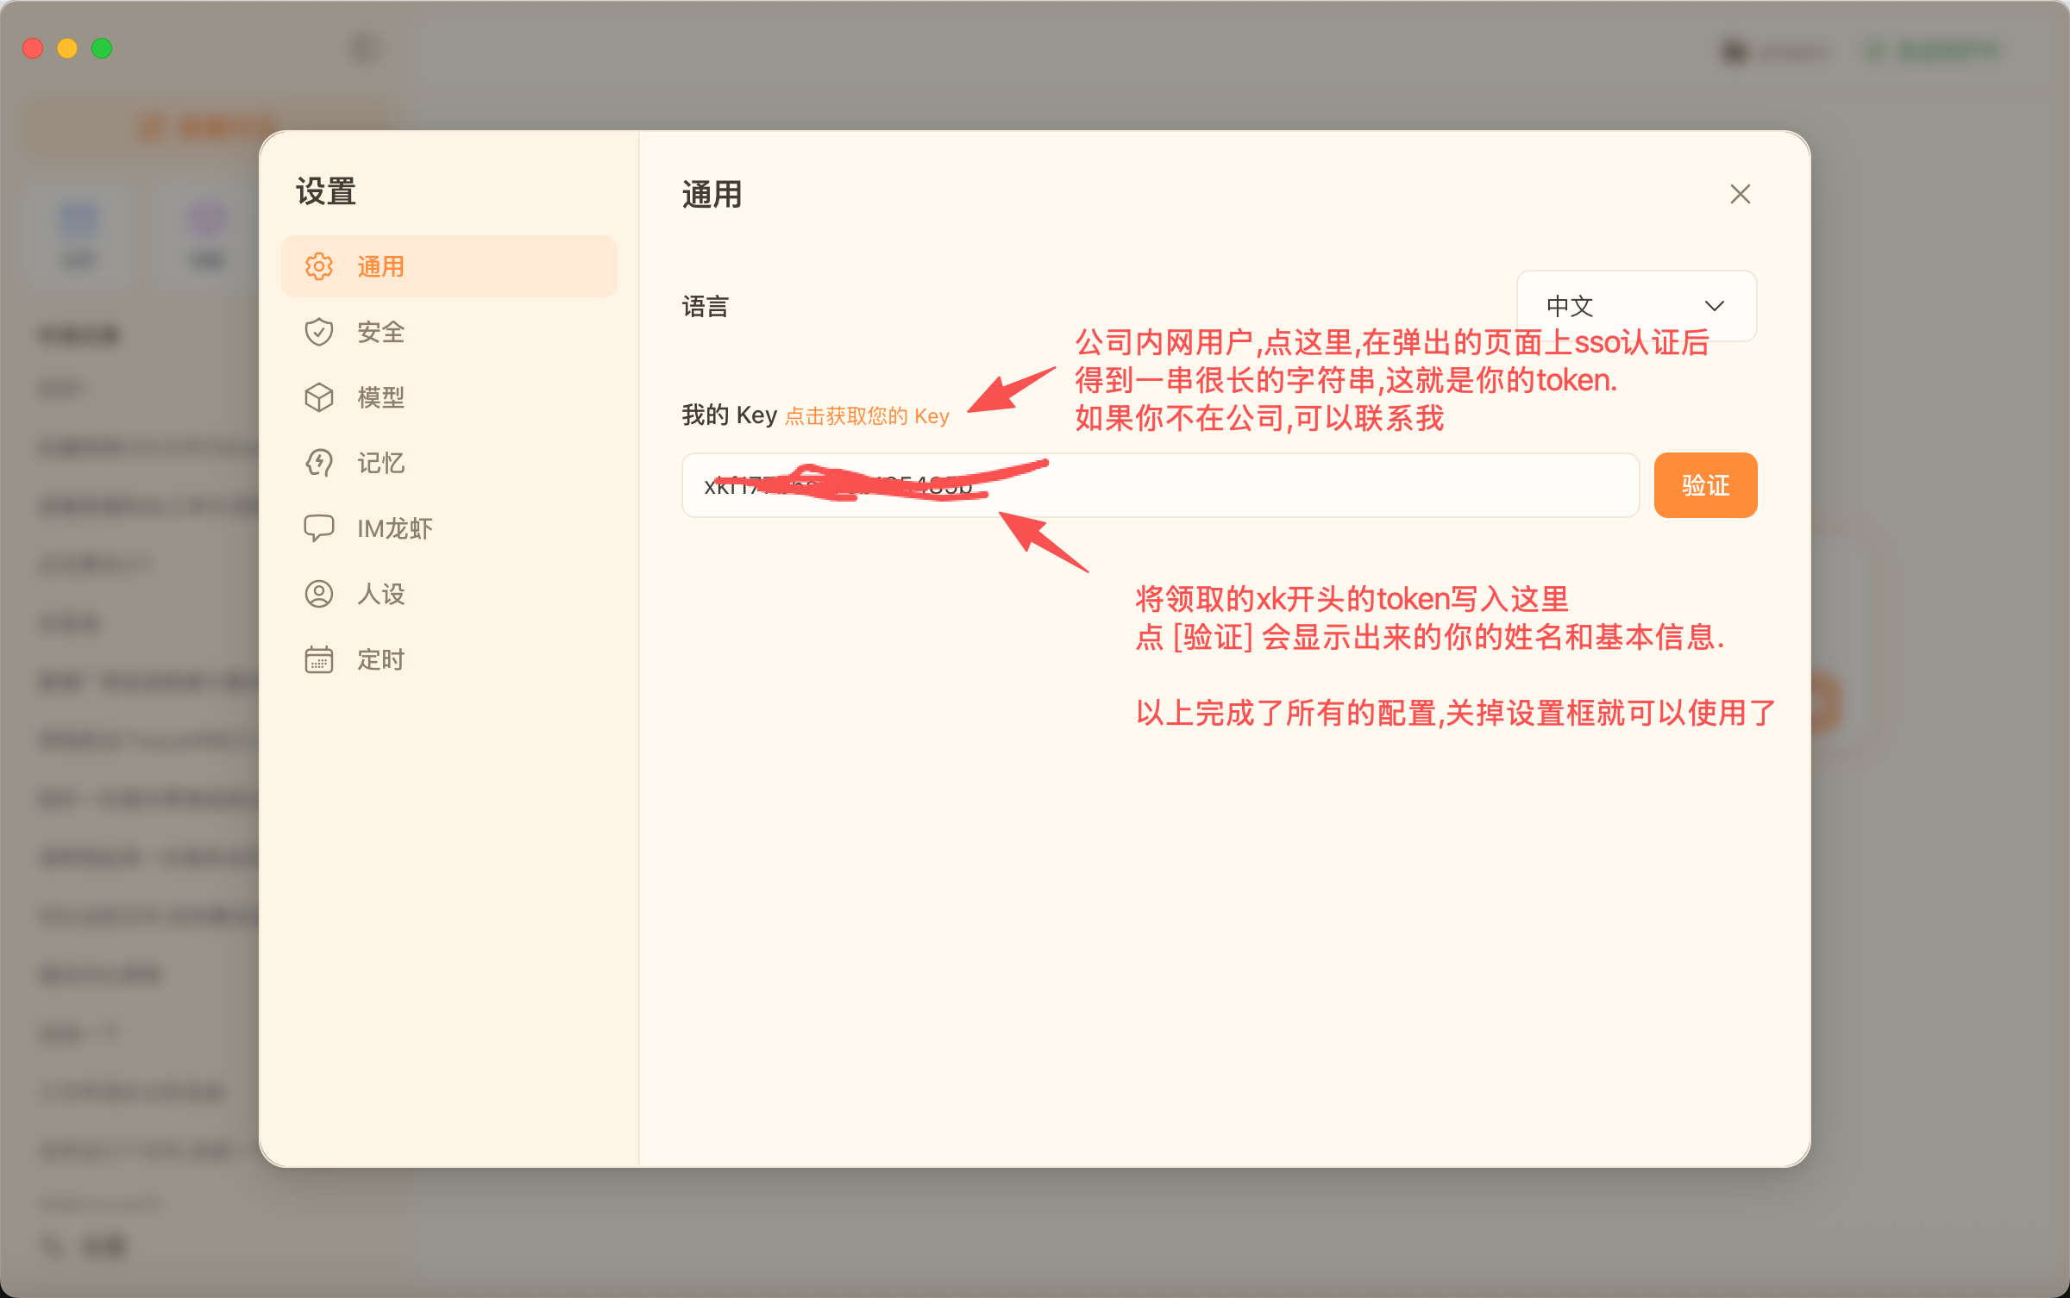Open the 记忆 settings section
This screenshot has width=2070, height=1298.
380,463
